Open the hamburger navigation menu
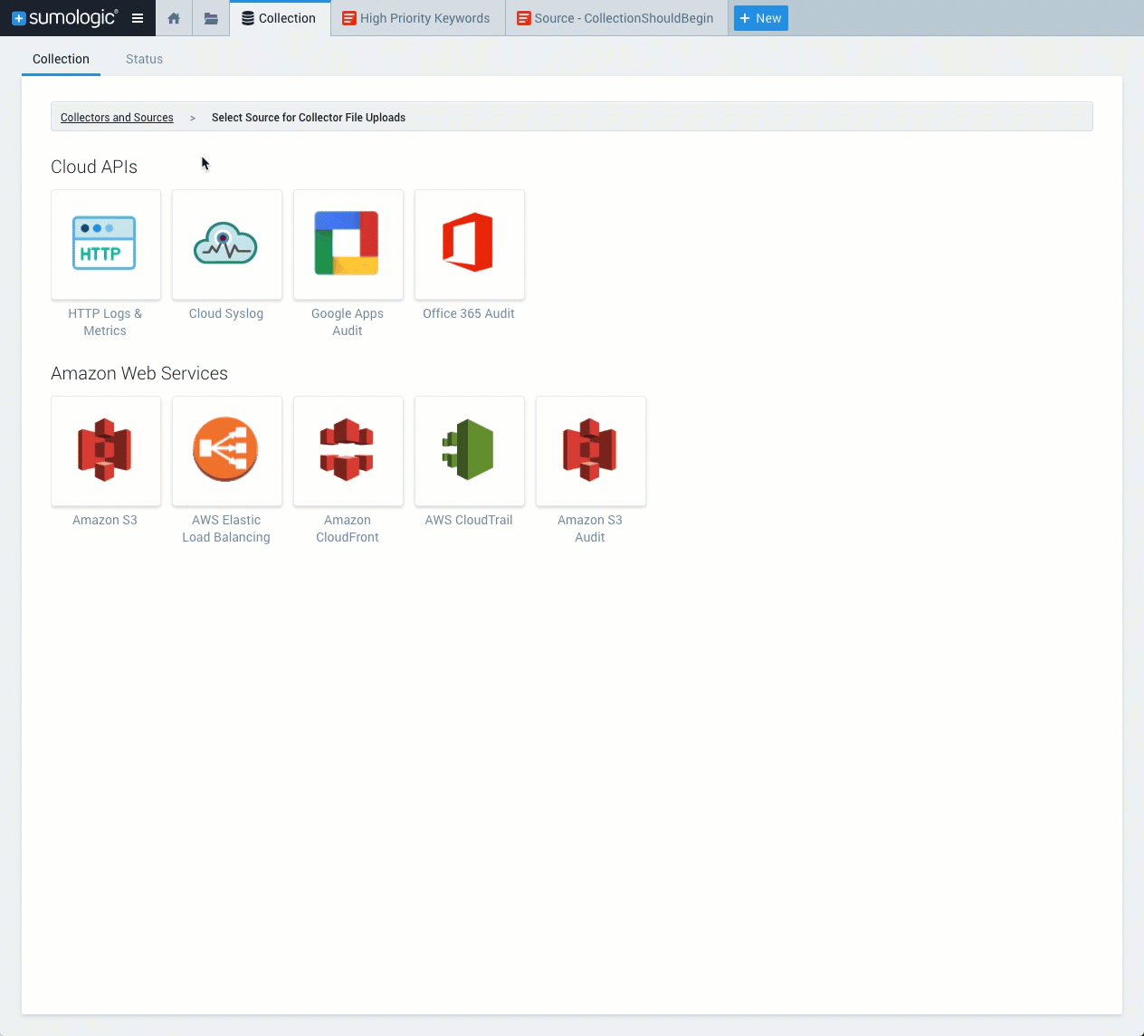Screen dimensions: 1144x1036 click(138, 18)
